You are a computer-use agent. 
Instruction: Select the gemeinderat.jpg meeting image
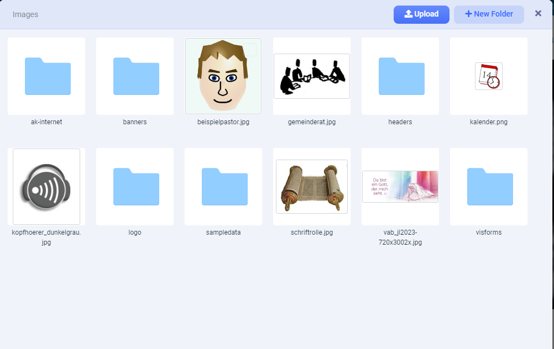pos(312,76)
